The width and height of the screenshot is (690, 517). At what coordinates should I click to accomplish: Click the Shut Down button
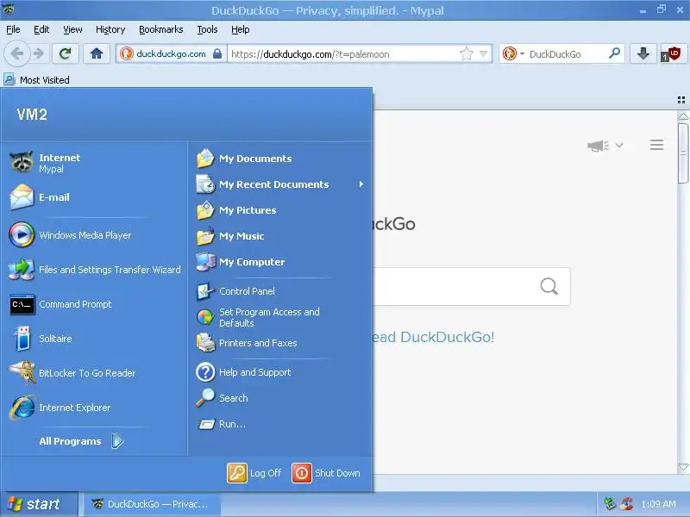point(326,473)
